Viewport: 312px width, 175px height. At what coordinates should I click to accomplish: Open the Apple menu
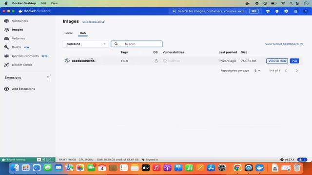[6, 3]
